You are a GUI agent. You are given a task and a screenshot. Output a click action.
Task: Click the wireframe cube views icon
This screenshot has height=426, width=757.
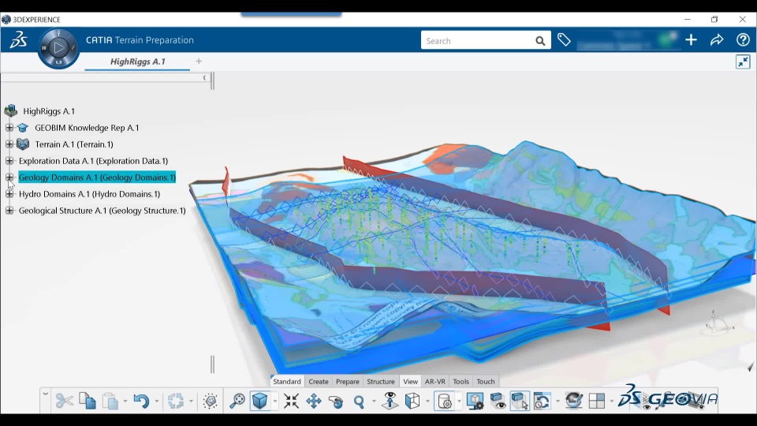412,401
